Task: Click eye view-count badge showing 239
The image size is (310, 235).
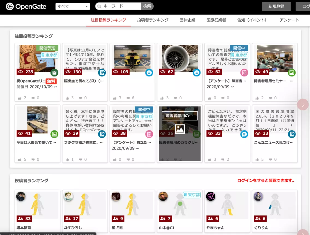Action: 25,72
